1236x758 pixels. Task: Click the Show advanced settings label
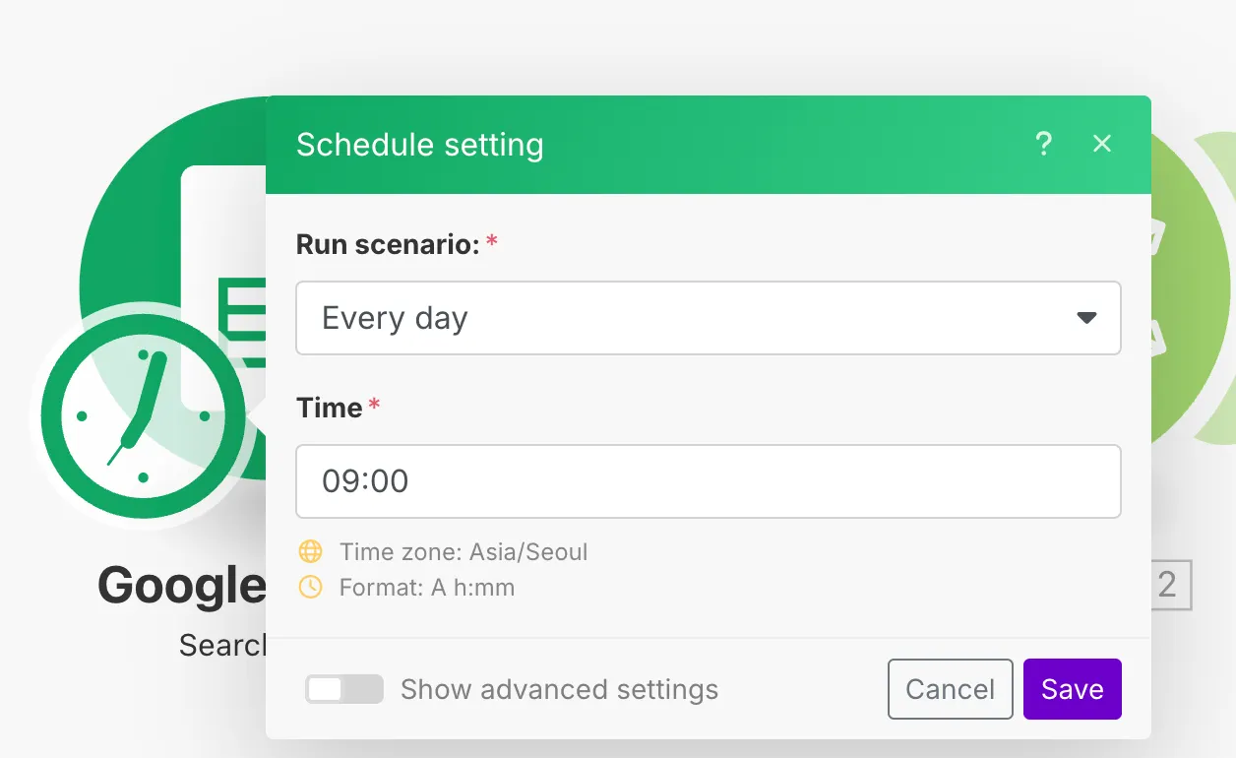559,690
